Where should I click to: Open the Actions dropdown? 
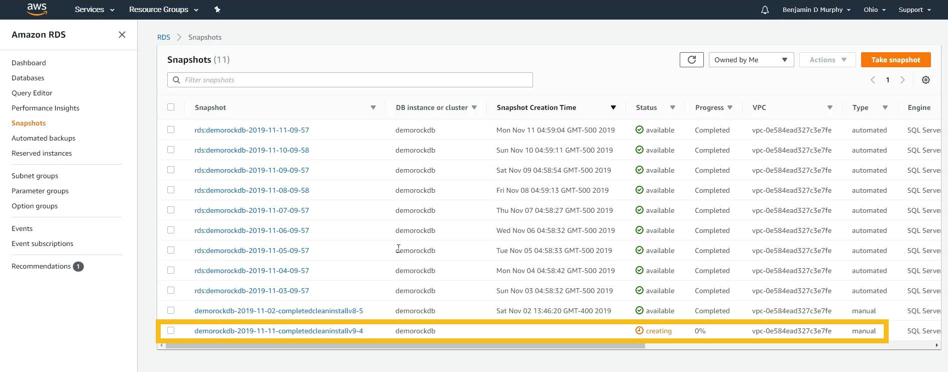[x=827, y=60]
